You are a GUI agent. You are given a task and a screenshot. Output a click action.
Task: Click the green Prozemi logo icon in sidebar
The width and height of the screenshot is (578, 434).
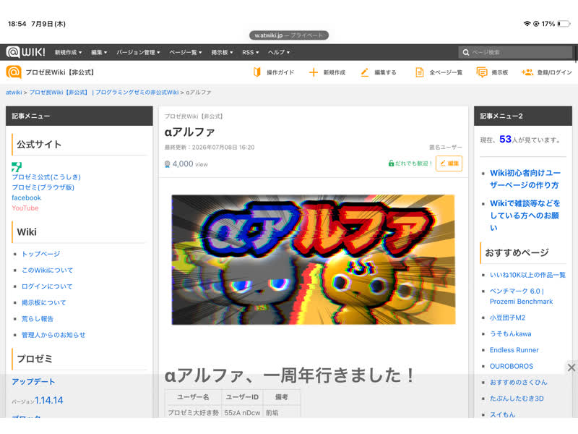click(x=17, y=167)
